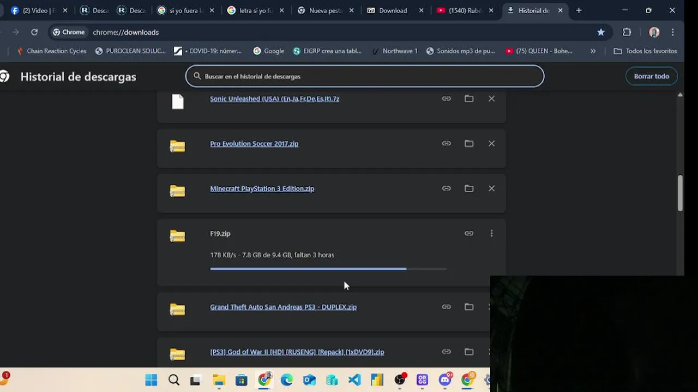The image size is (698, 392).
Task: Click Minecraft zip folder icon
Action: pyautogui.click(x=177, y=191)
